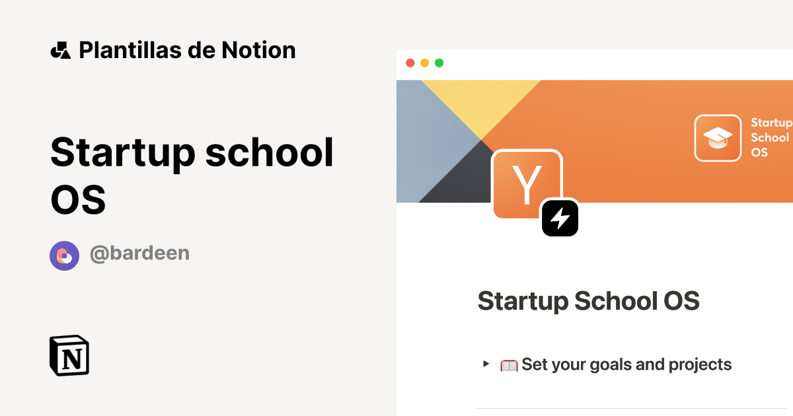
Task: Select the Notion logo icon
Action: pyautogui.click(x=69, y=355)
